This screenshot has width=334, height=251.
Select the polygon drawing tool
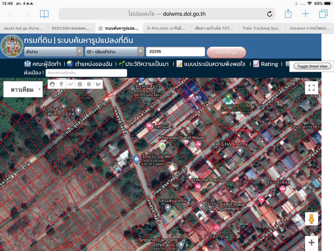[x=98, y=84]
